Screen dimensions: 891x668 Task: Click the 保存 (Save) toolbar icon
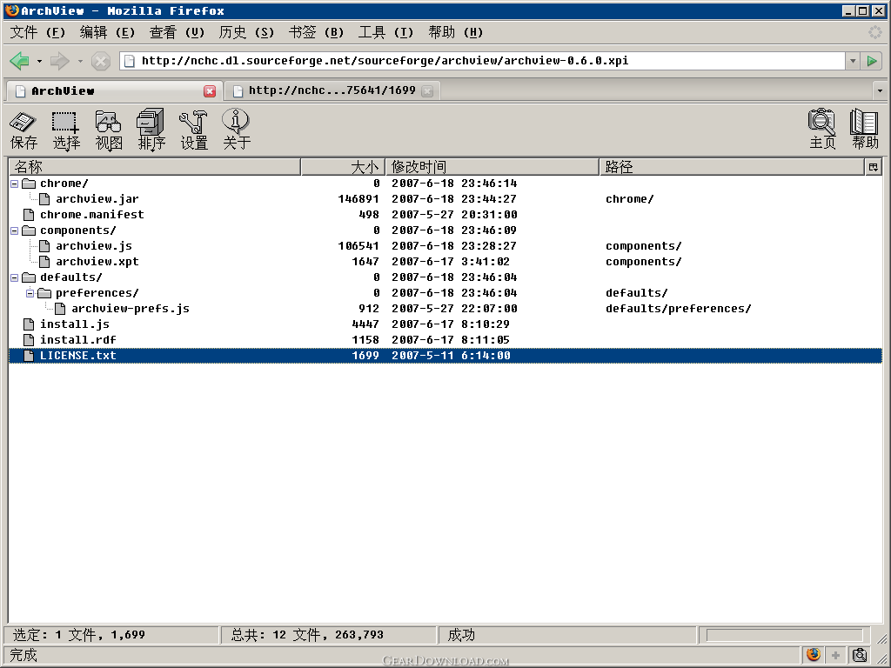[x=23, y=130]
